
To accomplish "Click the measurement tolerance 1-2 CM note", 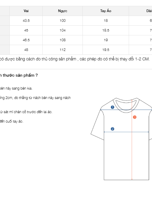I will tap(75, 59).
